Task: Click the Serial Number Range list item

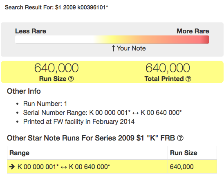Action: click(103, 113)
